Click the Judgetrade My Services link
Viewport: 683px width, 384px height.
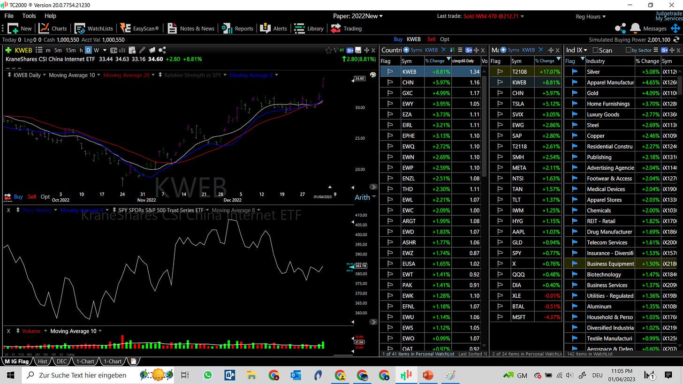click(x=668, y=16)
